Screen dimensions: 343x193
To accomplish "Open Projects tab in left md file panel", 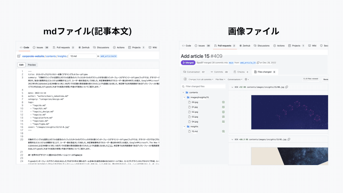I will 136,48.
